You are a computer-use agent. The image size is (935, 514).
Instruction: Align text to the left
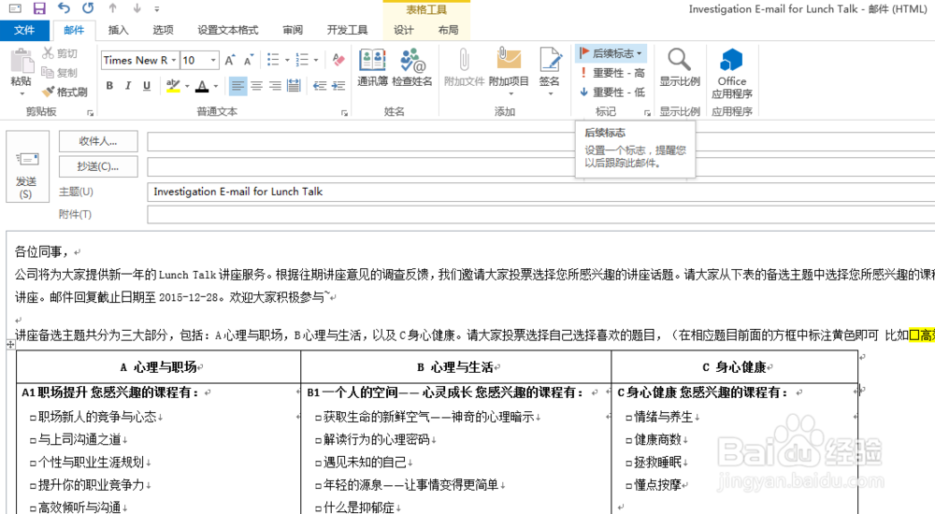coord(237,86)
